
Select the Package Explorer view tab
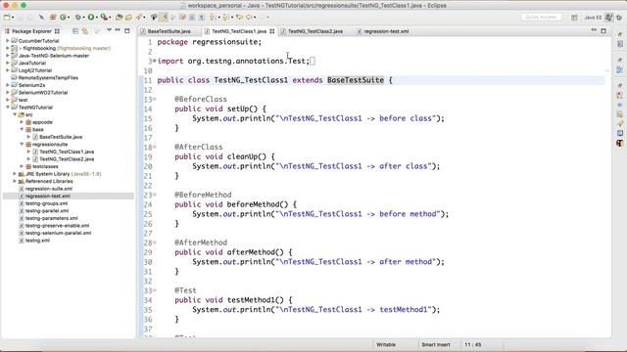pos(31,31)
